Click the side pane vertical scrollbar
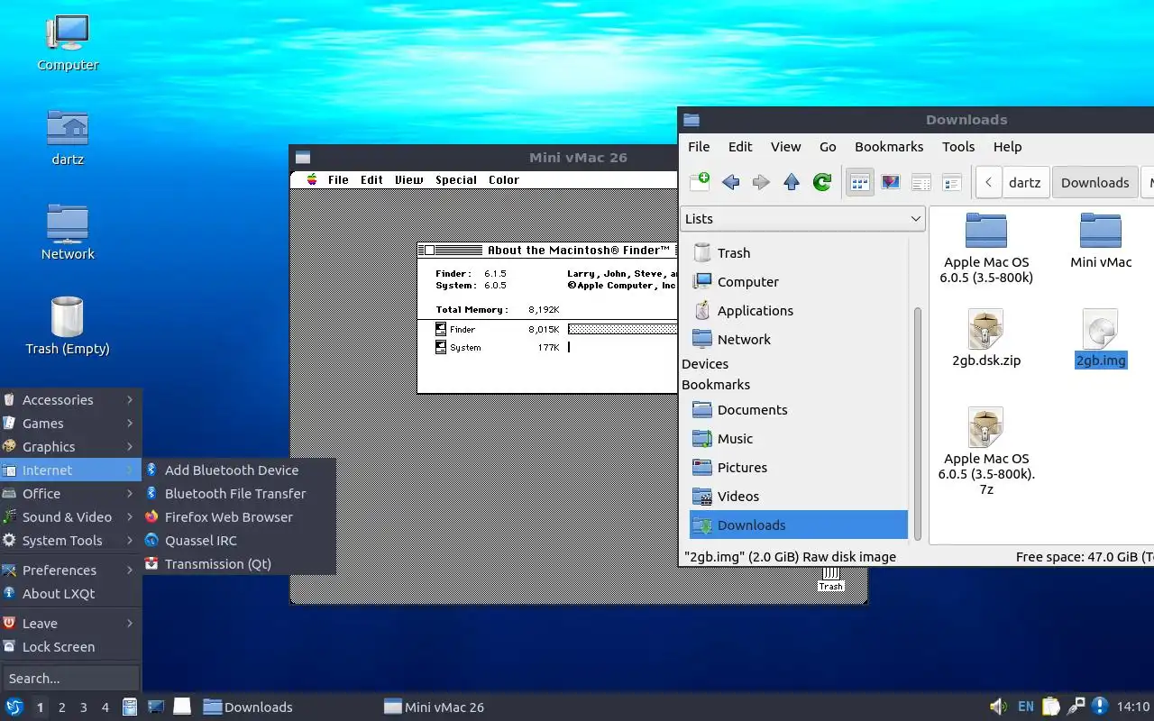This screenshot has height=721, width=1154. (918, 422)
